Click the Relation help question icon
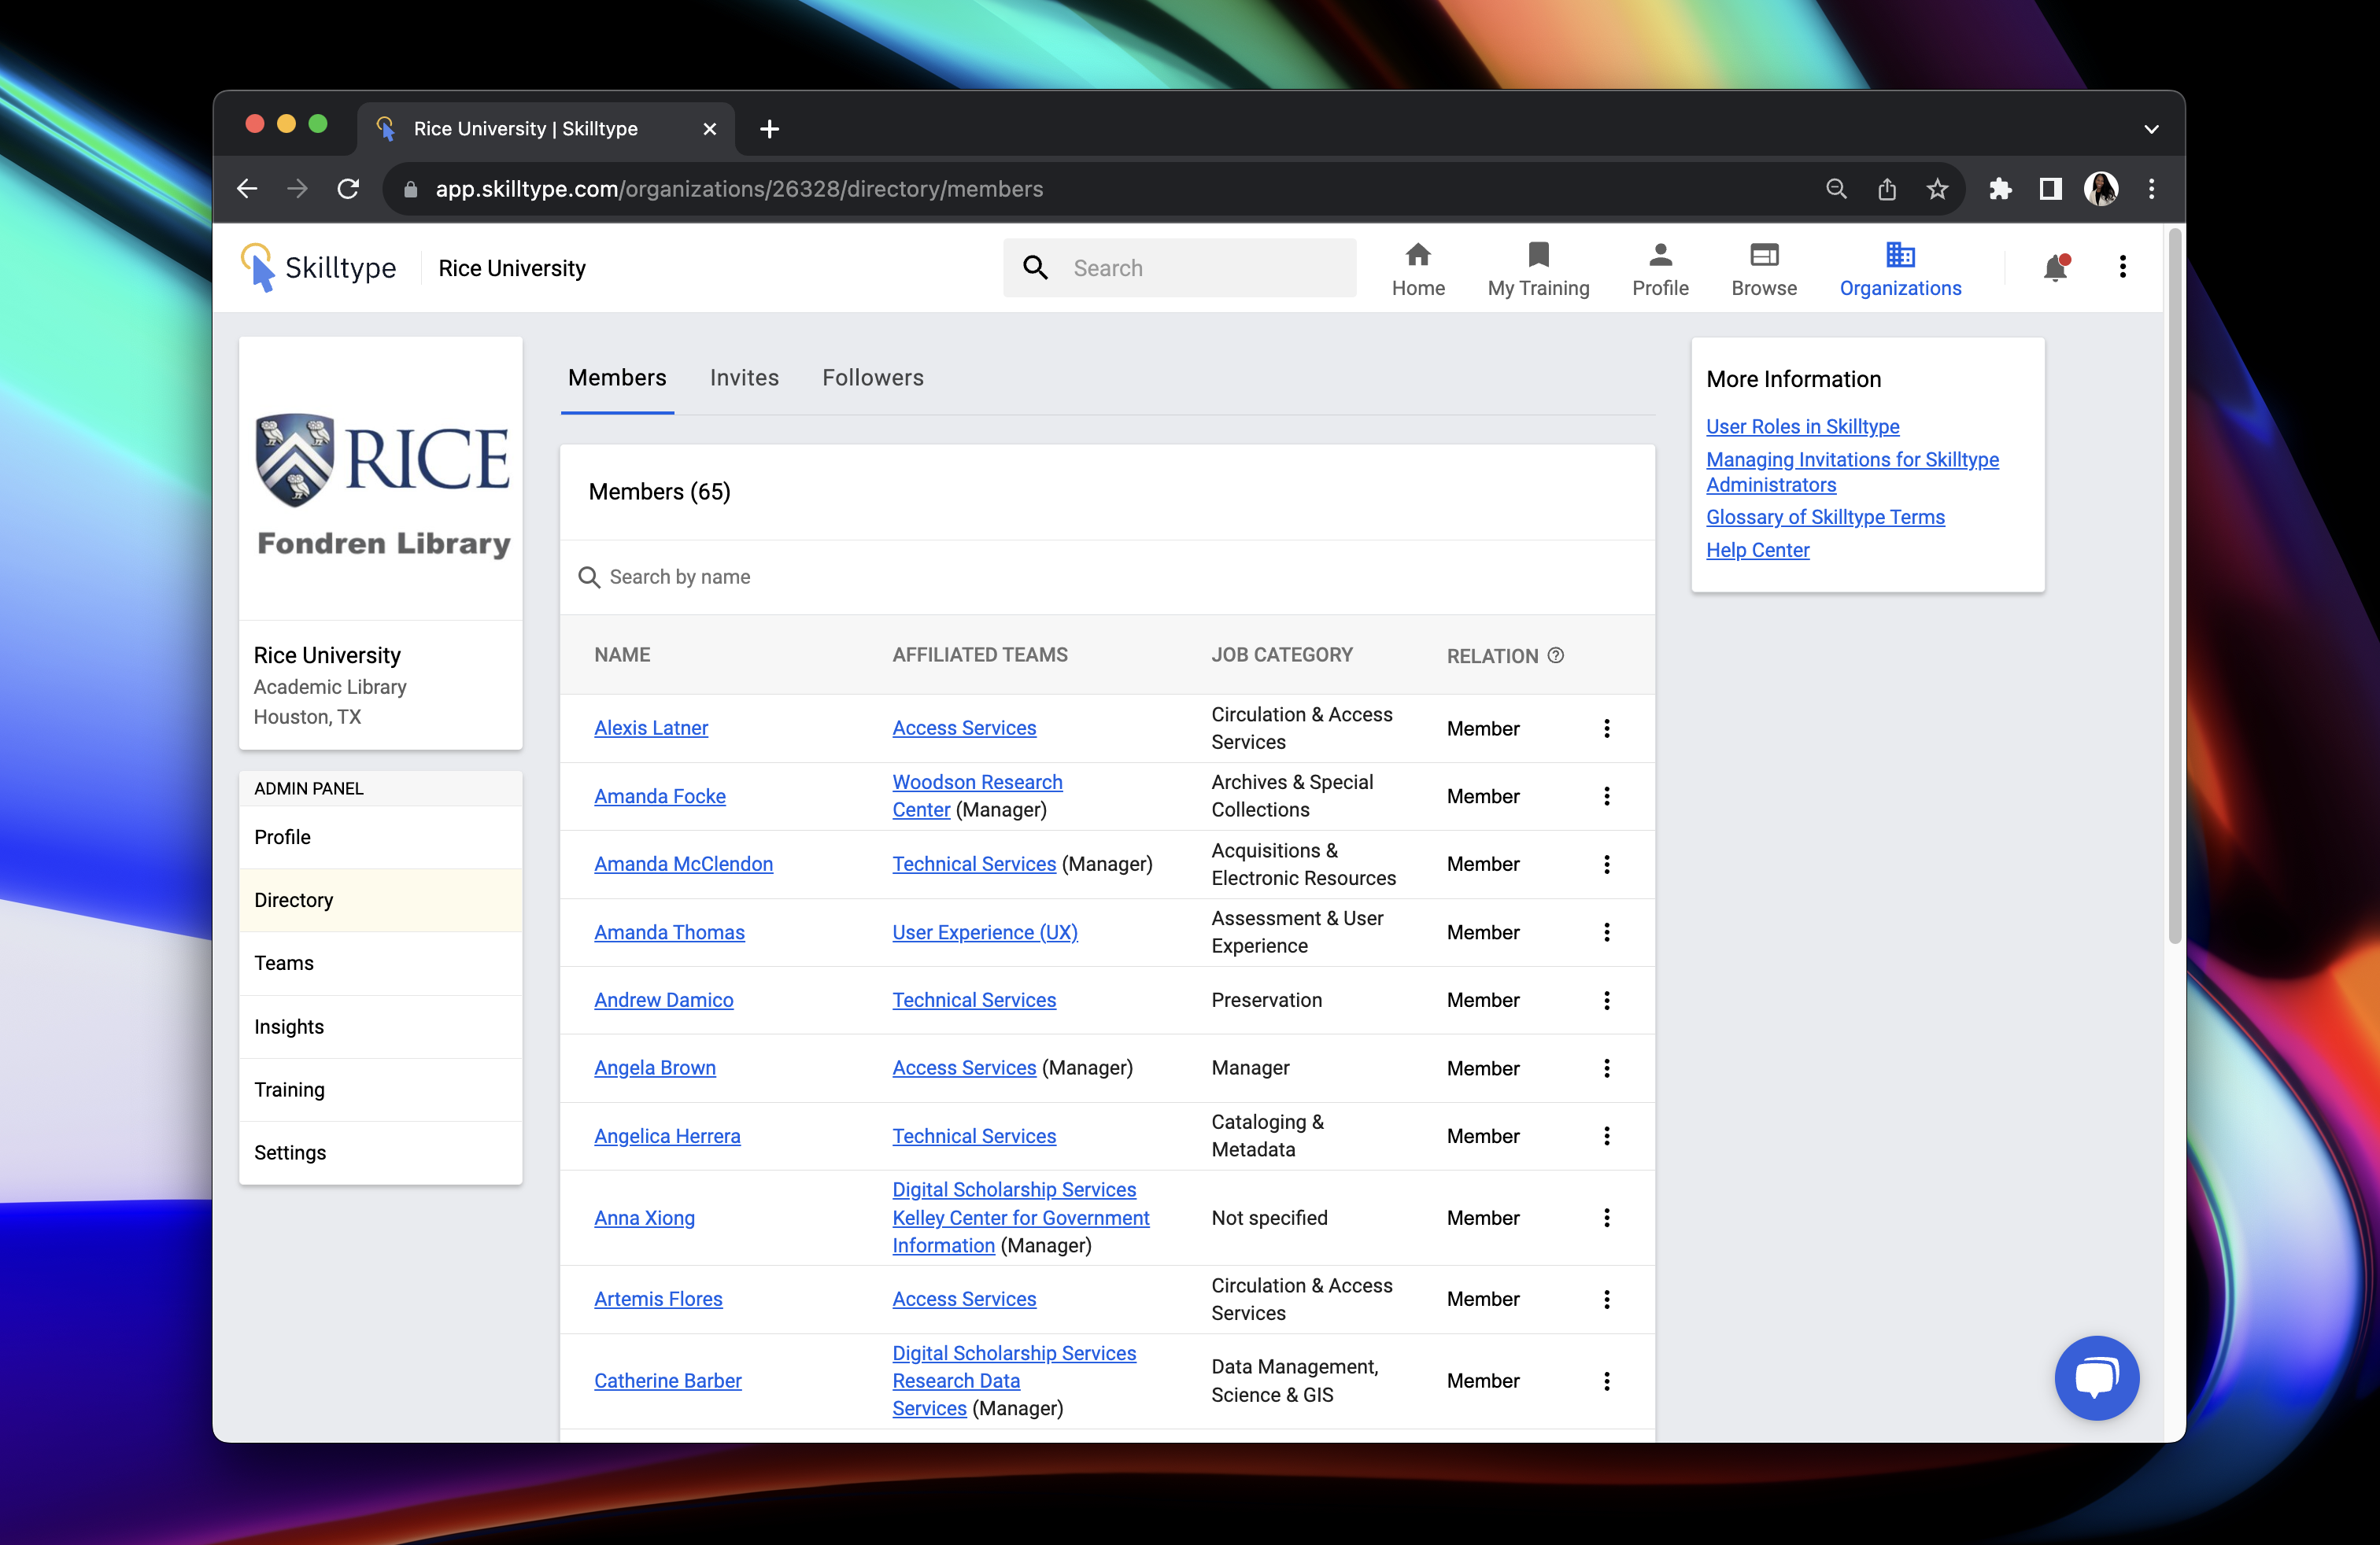The image size is (2380, 1545). 1555,655
